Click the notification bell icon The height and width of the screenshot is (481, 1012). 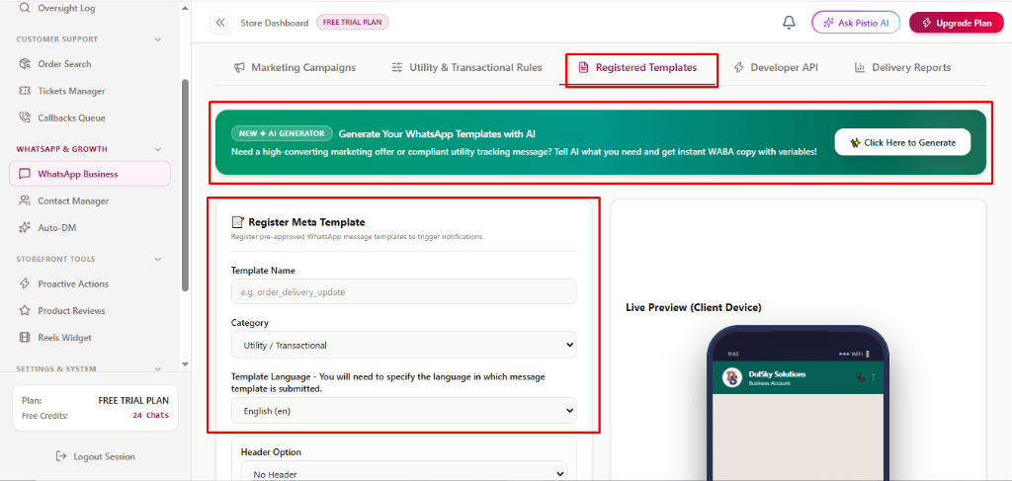pyautogui.click(x=789, y=23)
